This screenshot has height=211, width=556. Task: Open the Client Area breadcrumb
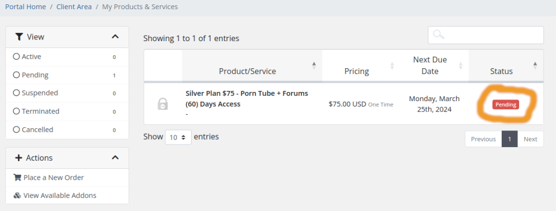tap(74, 6)
